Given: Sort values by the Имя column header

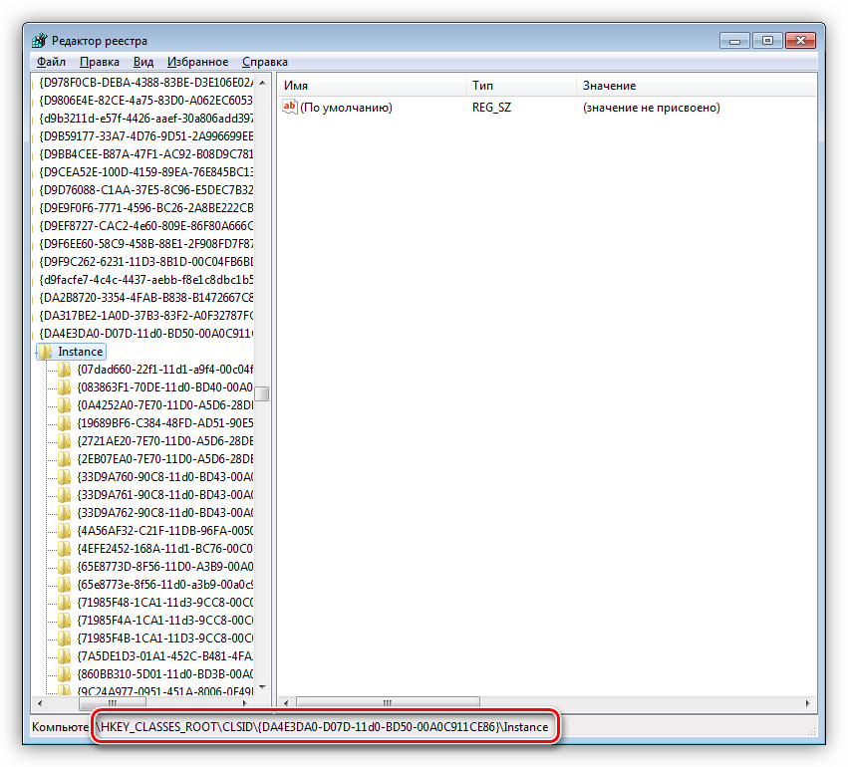Looking at the screenshot, I should (370, 86).
